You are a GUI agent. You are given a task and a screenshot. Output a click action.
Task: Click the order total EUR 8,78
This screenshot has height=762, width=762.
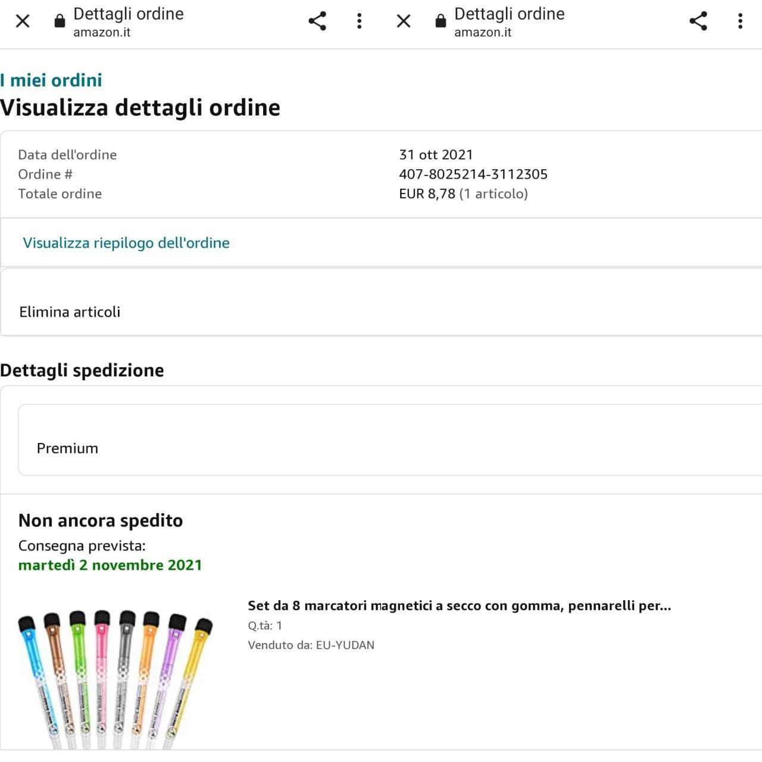click(x=427, y=194)
